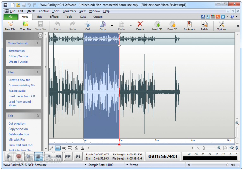Image resolution: width=243 pixels, height=170 pixels.
Task: Open the Sample Rate dropdown
Action: click(x=85, y=165)
